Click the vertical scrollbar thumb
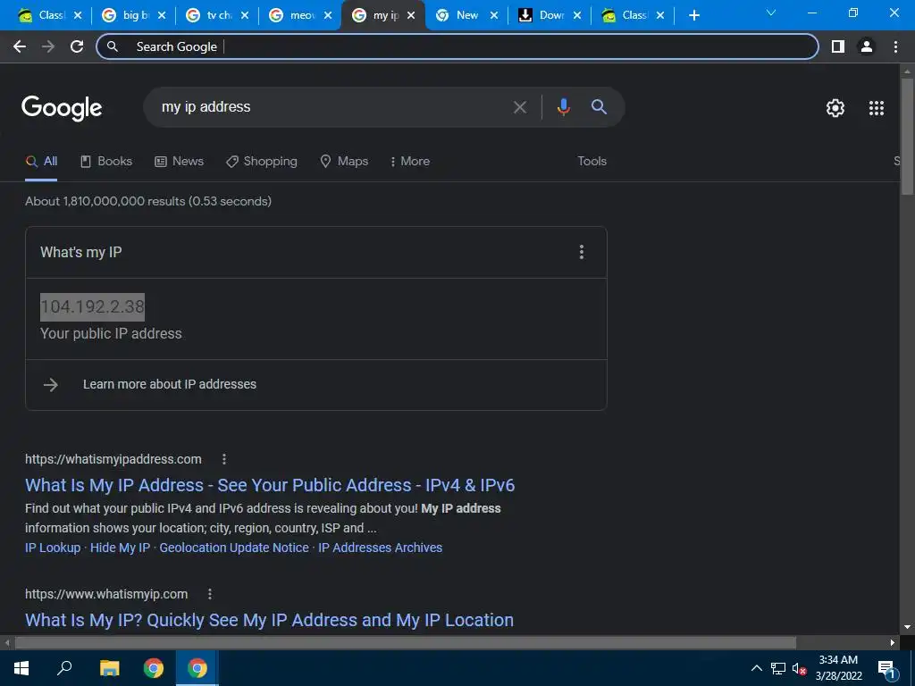The height and width of the screenshot is (686, 915). click(907, 136)
